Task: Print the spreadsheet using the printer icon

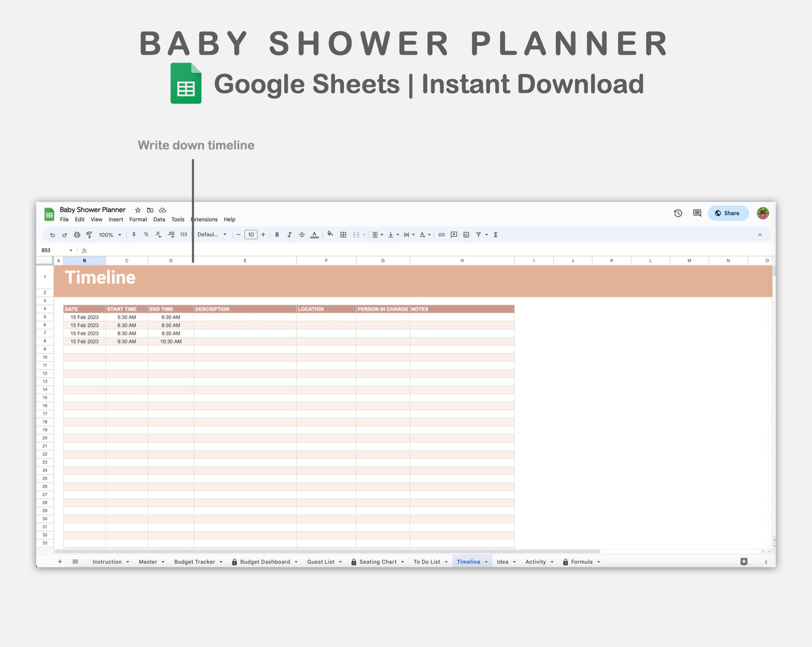Action: click(77, 235)
